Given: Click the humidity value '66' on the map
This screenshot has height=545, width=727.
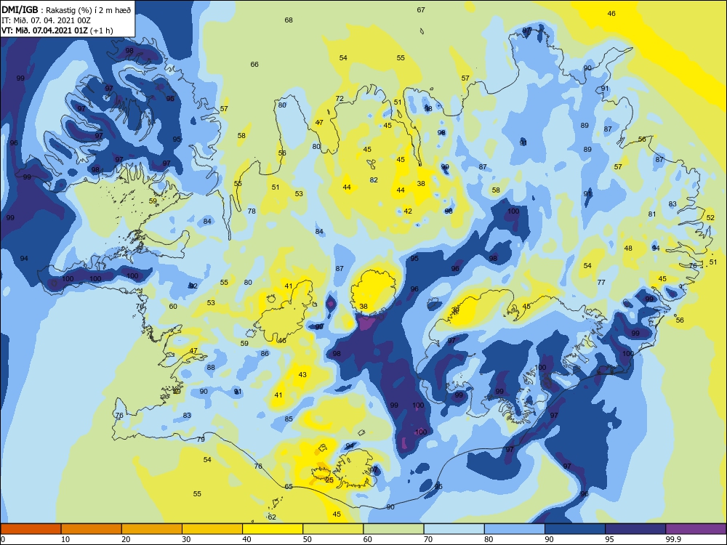Looking at the screenshot, I should [254, 65].
